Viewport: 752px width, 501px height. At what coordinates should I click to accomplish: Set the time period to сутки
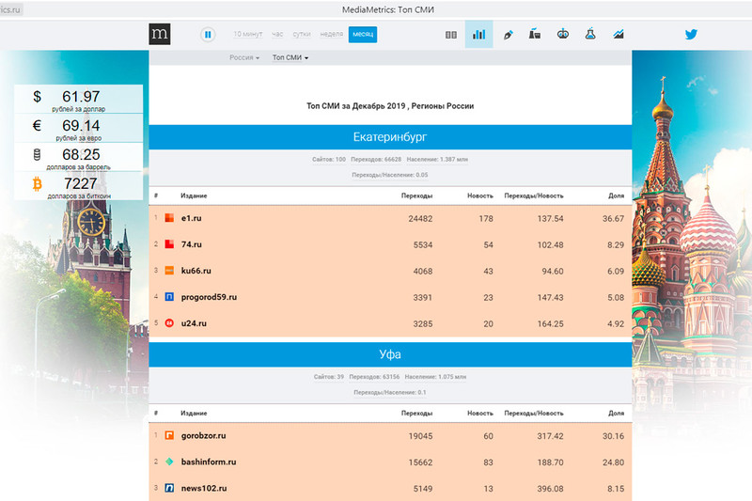point(302,34)
